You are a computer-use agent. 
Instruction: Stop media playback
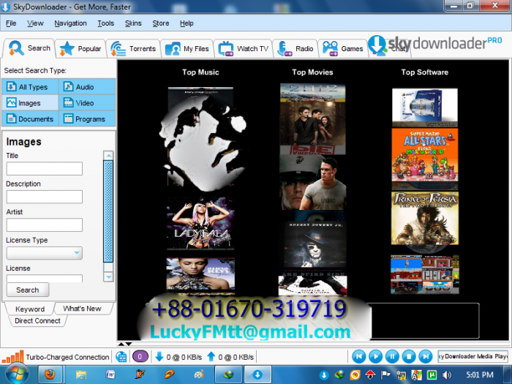(409, 356)
